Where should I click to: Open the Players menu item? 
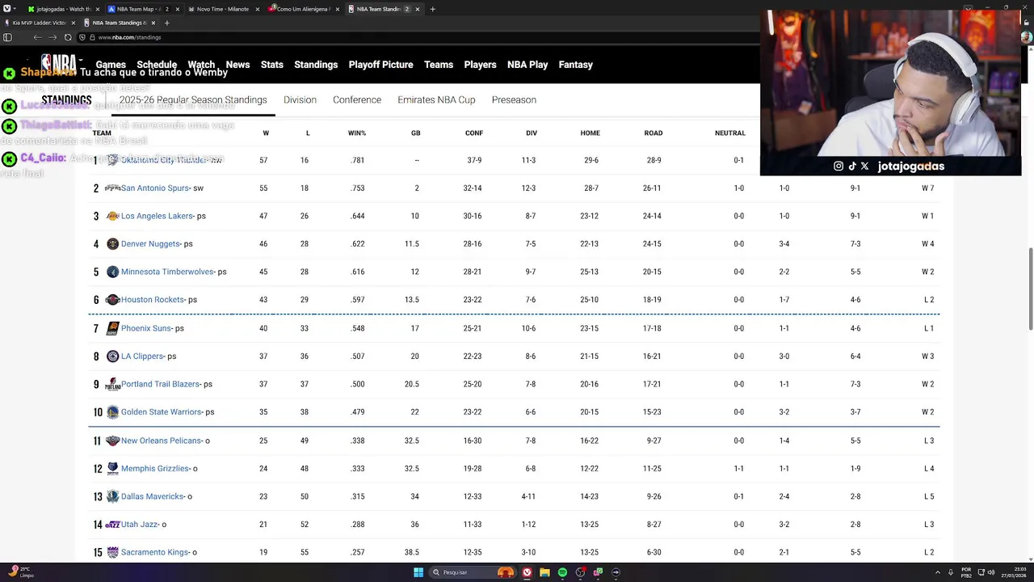coord(480,65)
